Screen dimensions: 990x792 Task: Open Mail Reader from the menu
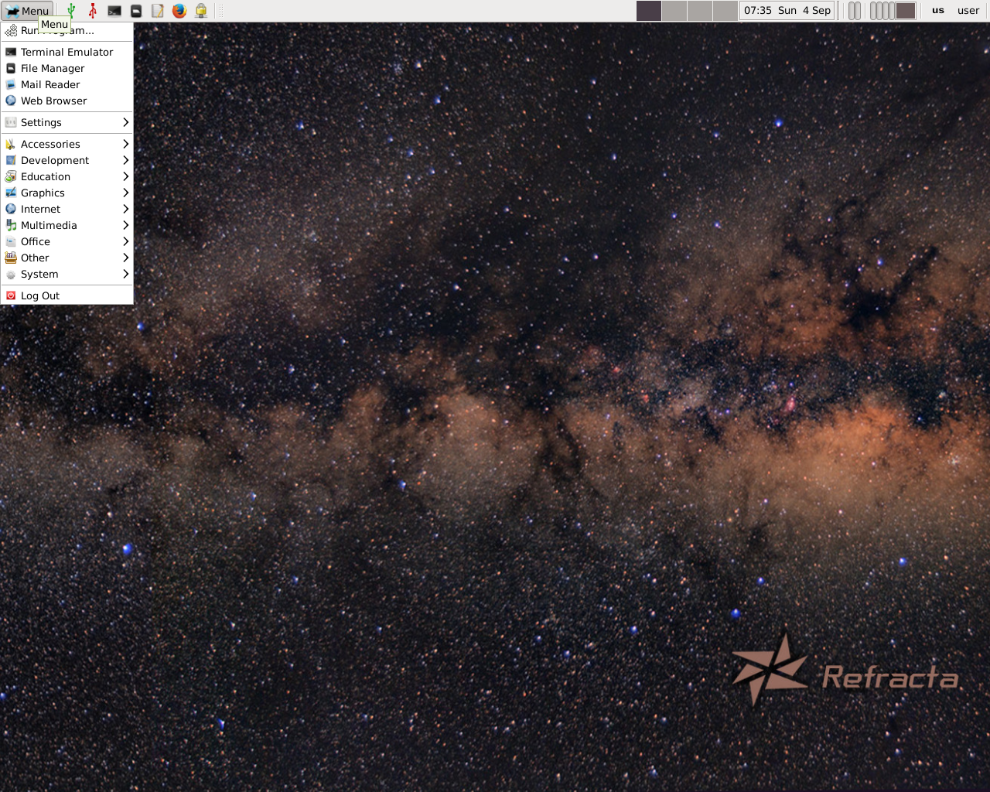pyautogui.click(x=67, y=84)
